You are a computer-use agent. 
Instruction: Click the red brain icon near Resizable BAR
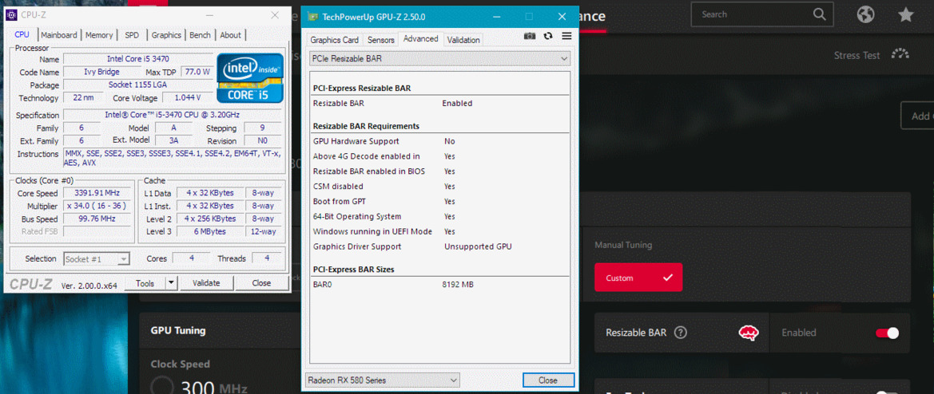pyautogui.click(x=749, y=333)
